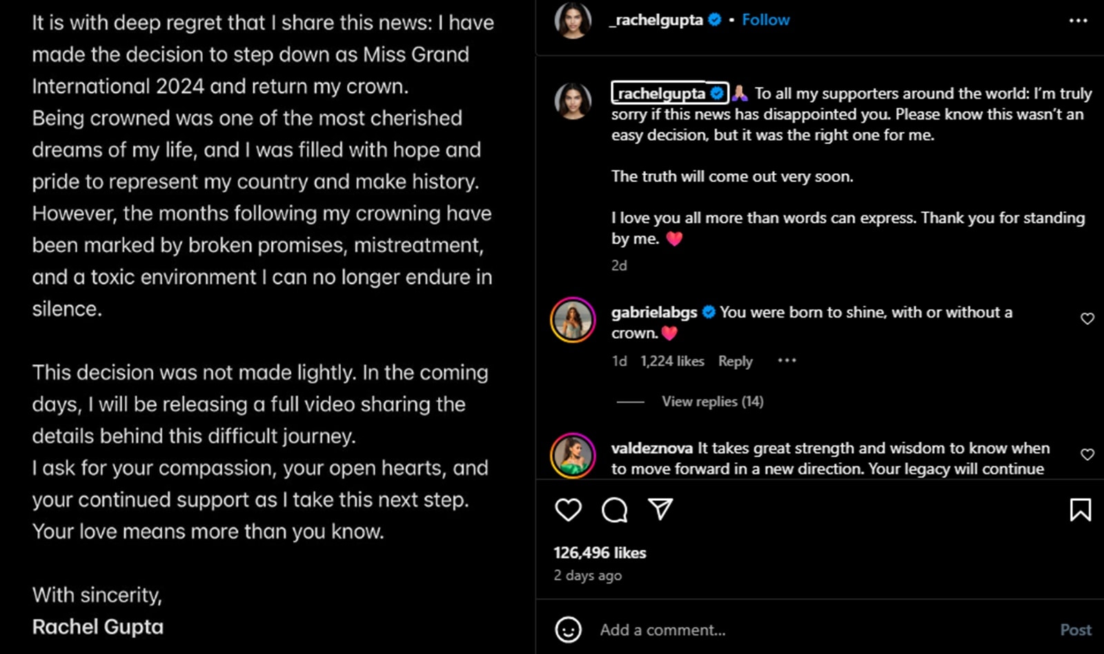Share the post via the paper plane icon
This screenshot has height=654, width=1104.
660,510
